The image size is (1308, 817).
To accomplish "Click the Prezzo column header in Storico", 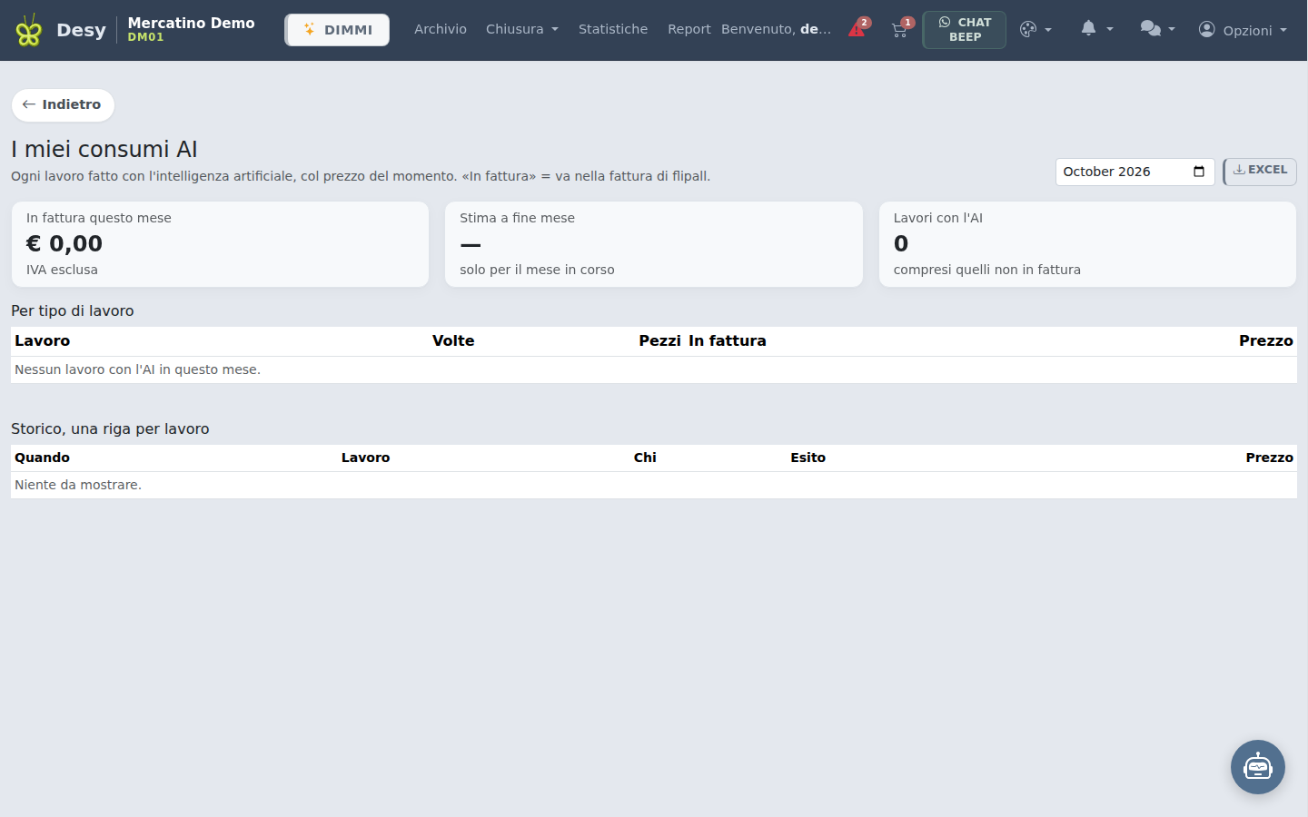I will 1269,458.
